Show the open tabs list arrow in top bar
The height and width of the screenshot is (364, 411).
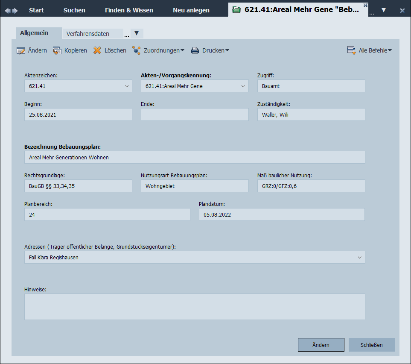384,10
